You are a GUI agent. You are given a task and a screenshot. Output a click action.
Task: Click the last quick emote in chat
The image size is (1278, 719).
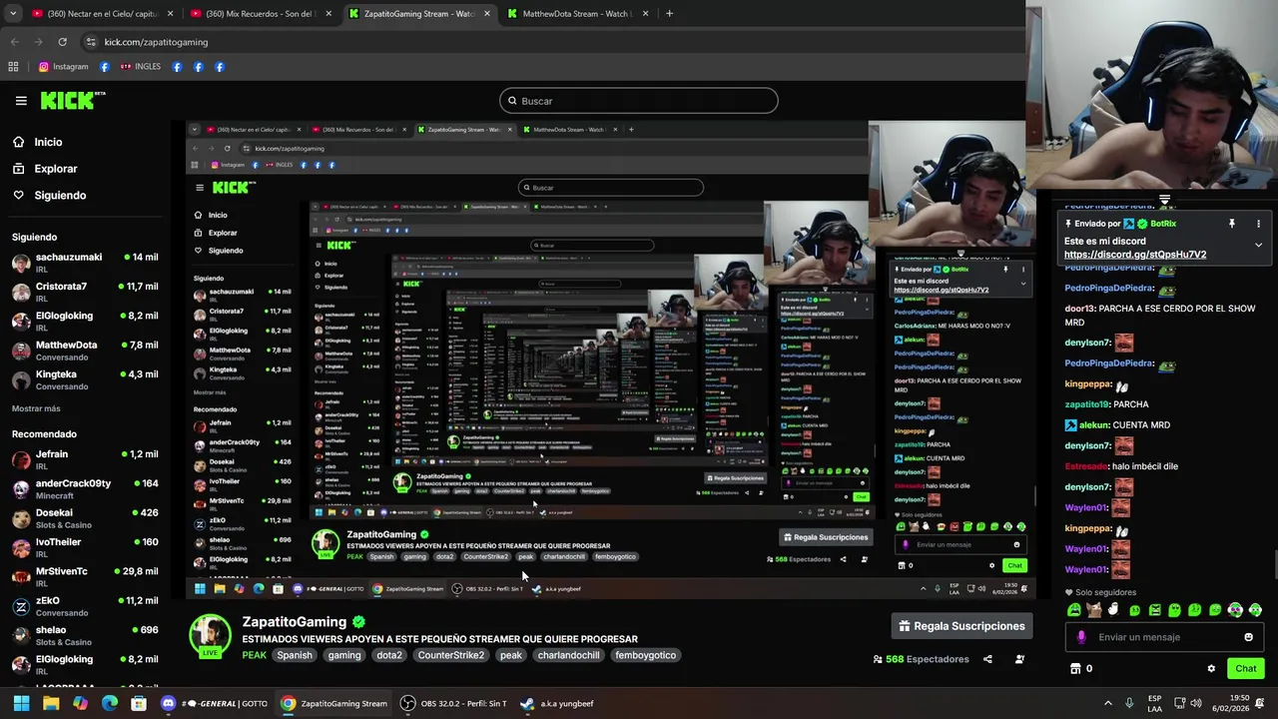1255,610
